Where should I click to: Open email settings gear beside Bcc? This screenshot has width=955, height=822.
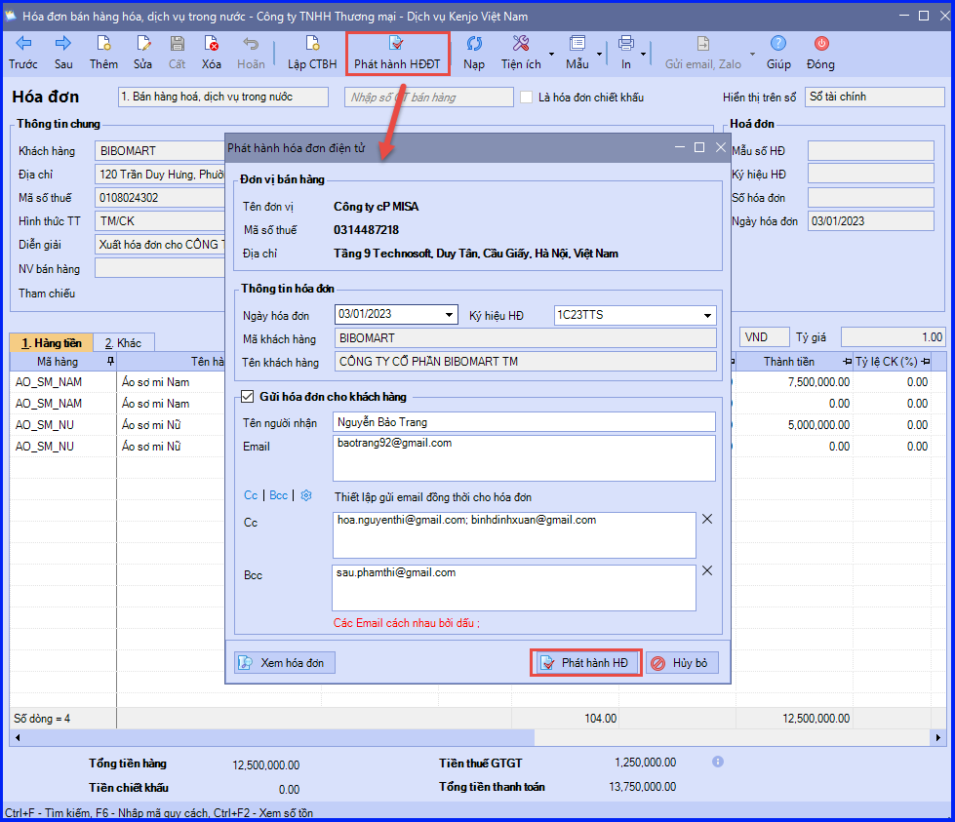tap(306, 495)
